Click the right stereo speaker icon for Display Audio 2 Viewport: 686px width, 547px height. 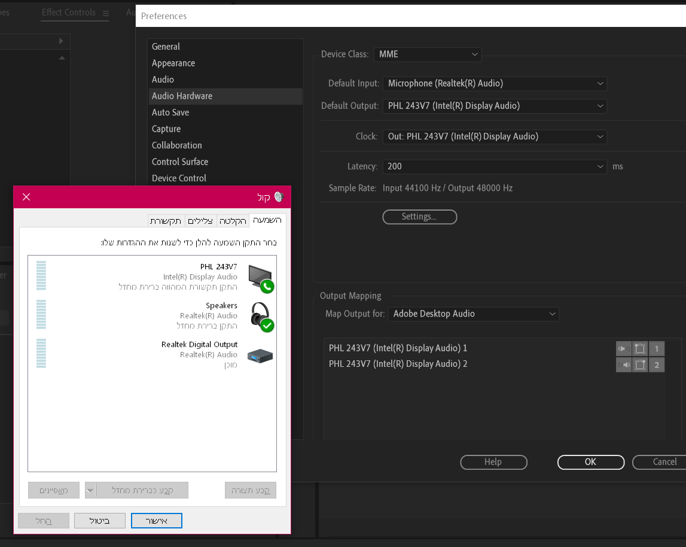click(623, 364)
